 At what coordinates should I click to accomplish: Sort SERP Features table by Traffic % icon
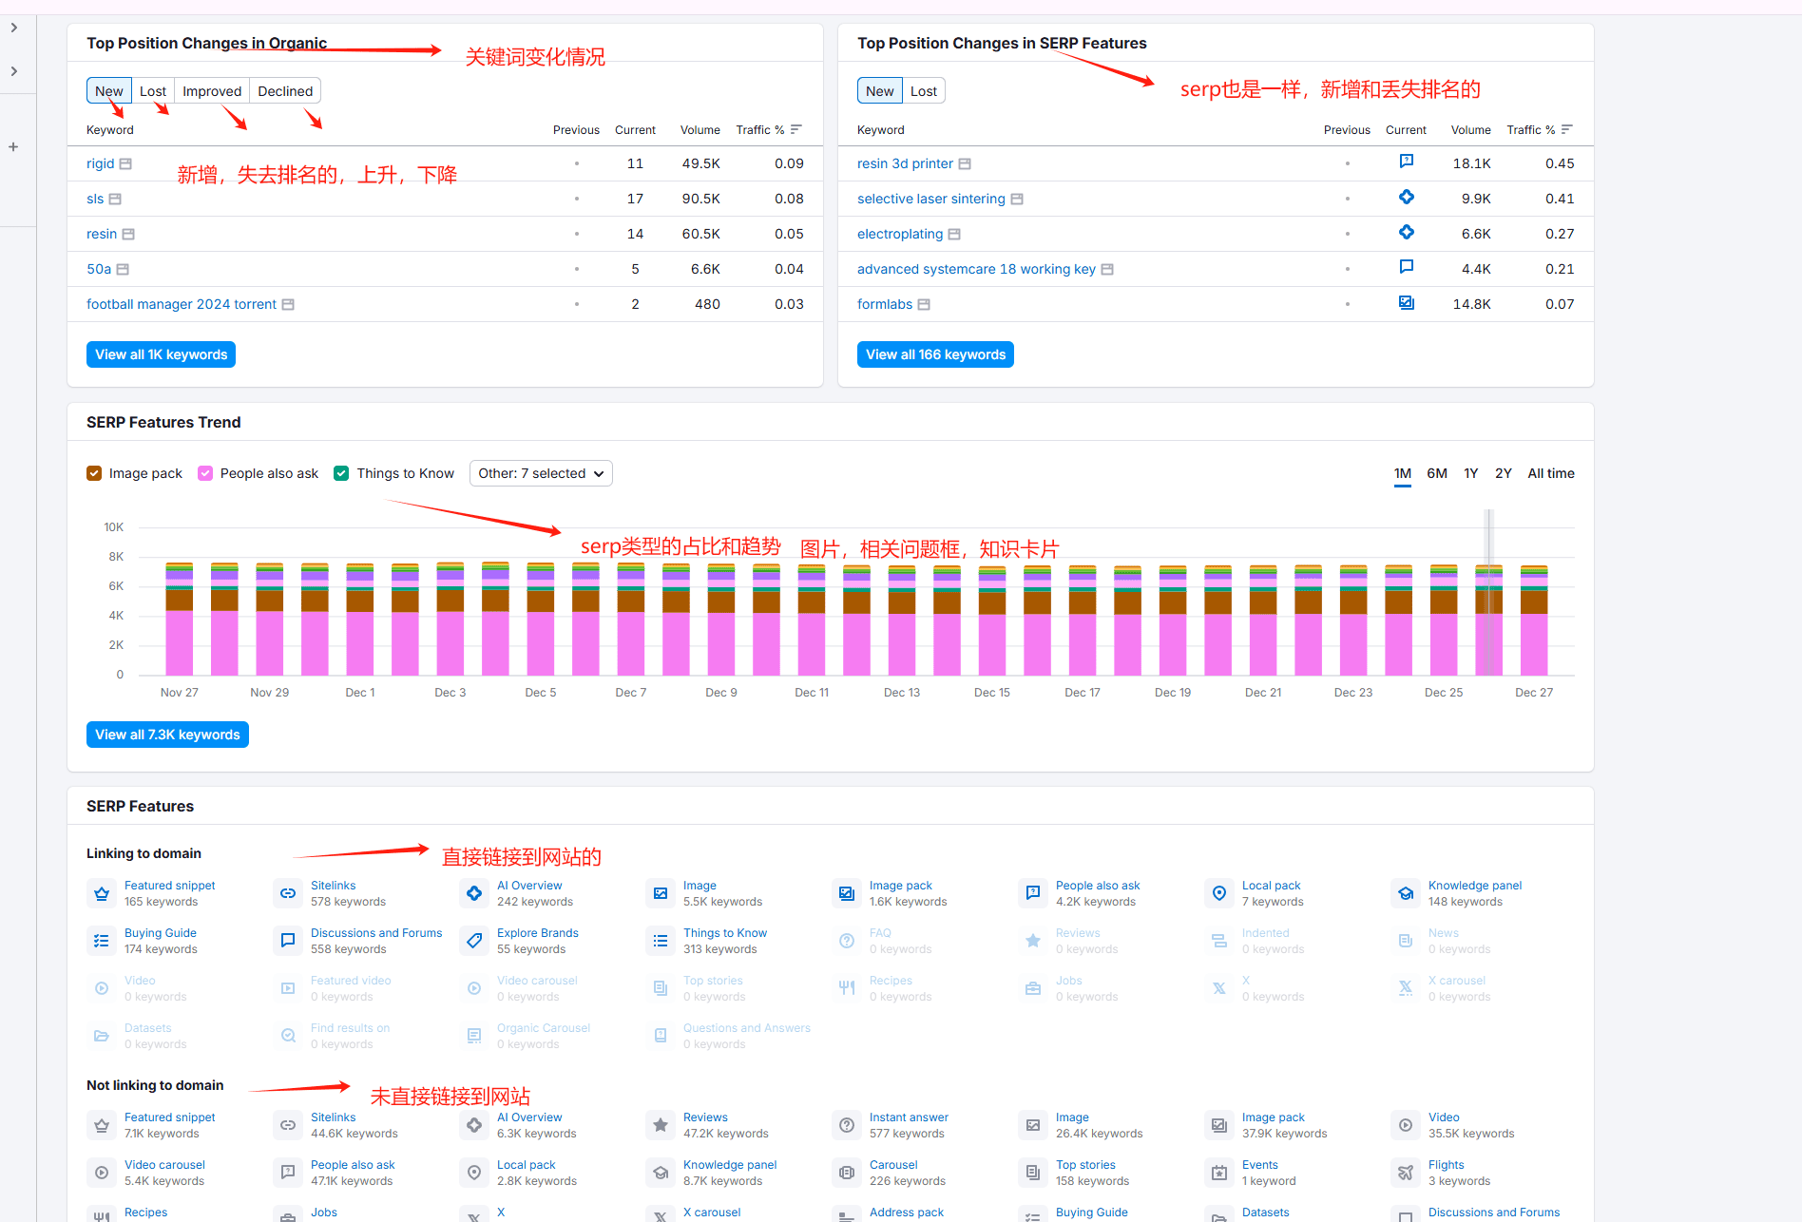1567,129
